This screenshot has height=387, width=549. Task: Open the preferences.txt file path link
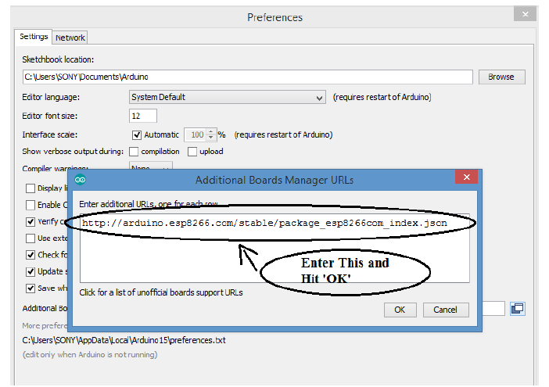(x=124, y=340)
